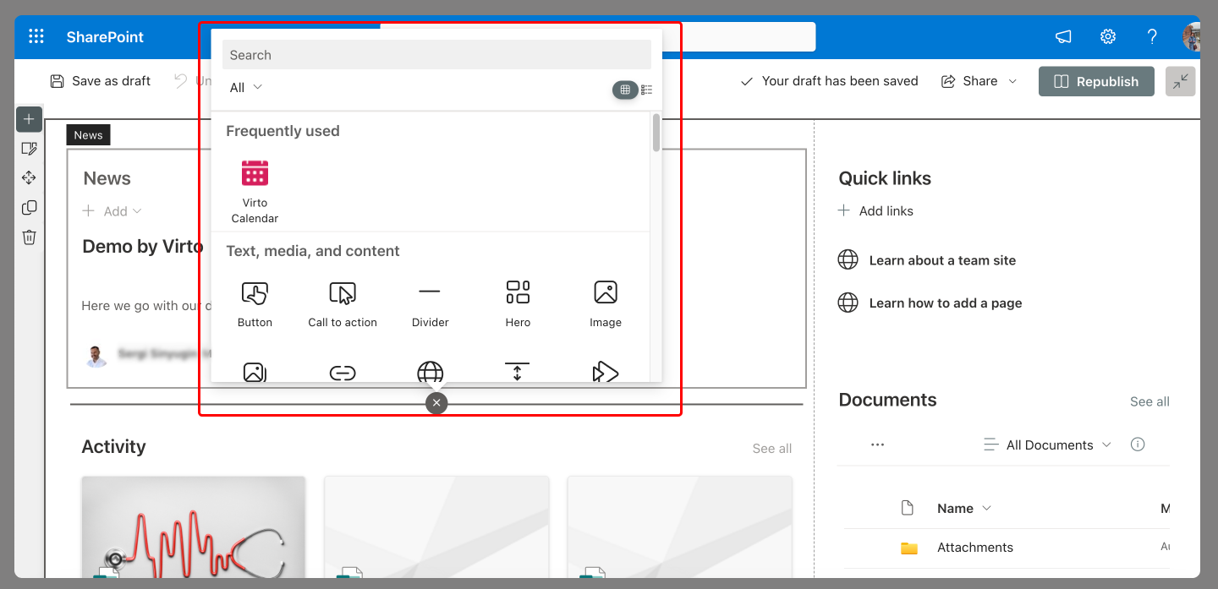Close the web part picker with X

[436, 403]
